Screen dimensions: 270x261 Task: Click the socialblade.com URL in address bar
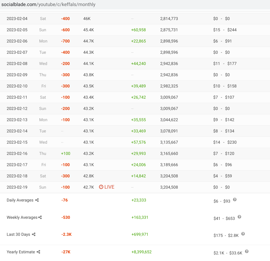coord(48,4)
